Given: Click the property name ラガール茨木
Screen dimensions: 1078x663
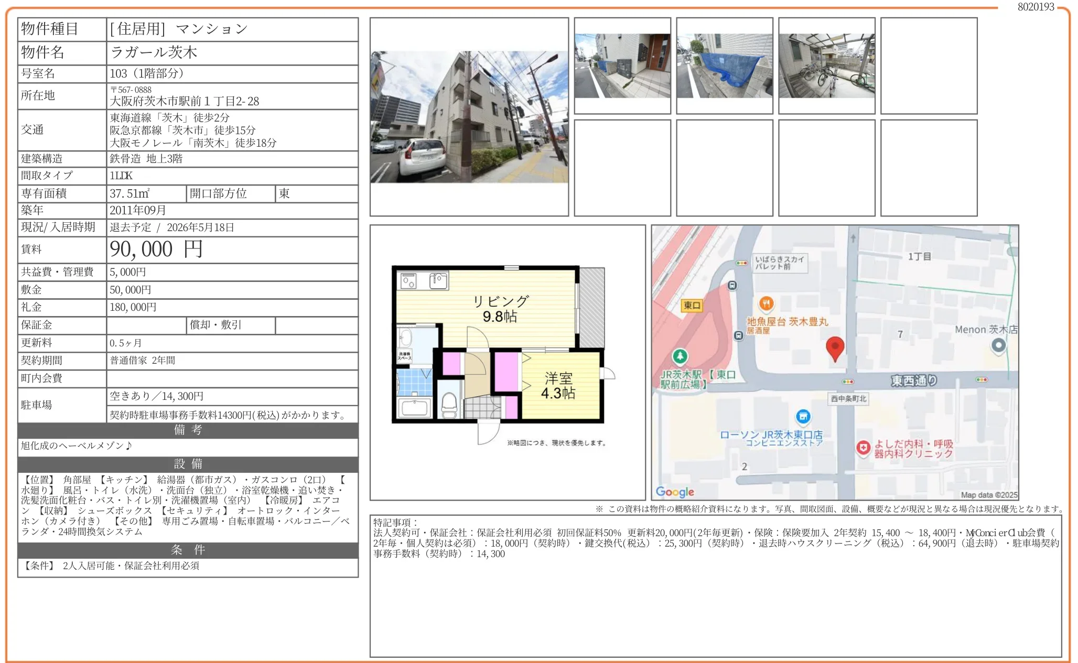Looking at the screenshot, I should point(154,52).
